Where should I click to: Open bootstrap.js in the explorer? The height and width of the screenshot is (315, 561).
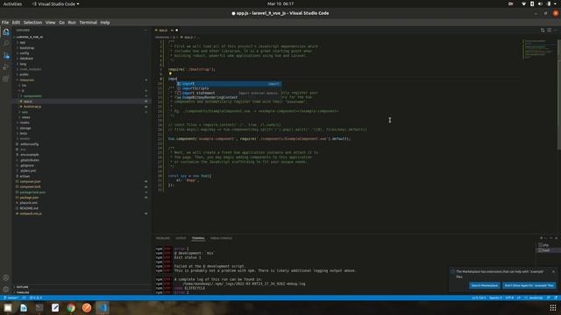click(x=81, y=107)
